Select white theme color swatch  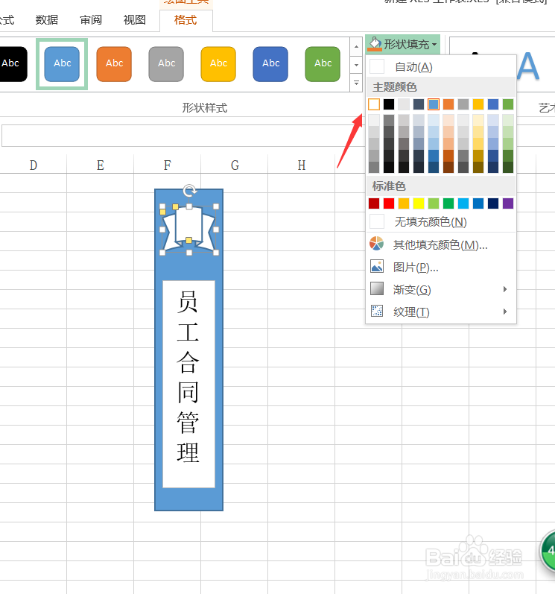[x=374, y=104]
